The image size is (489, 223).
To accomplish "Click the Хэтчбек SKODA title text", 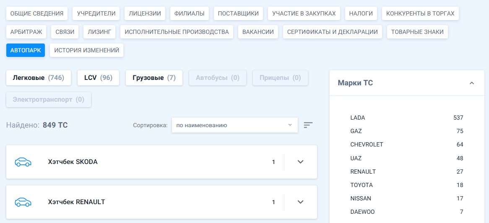I will coord(73,162).
